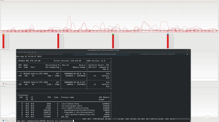Click the Memory pie icon in system monitor

(3, 84)
